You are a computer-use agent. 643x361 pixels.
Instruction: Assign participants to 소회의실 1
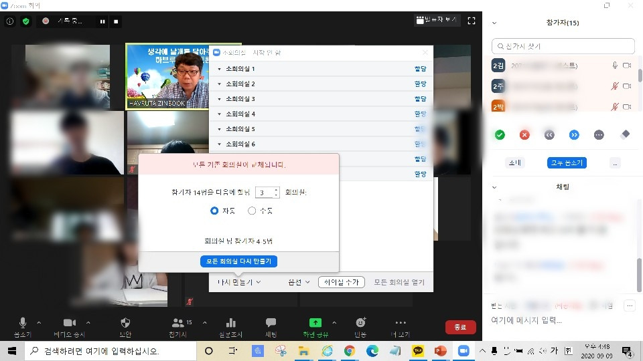click(421, 69)
